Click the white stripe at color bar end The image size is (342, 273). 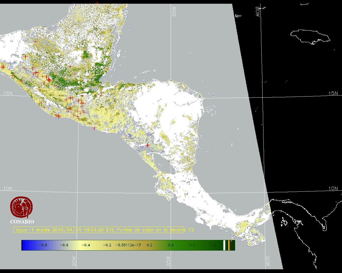(x=224, y=245)
